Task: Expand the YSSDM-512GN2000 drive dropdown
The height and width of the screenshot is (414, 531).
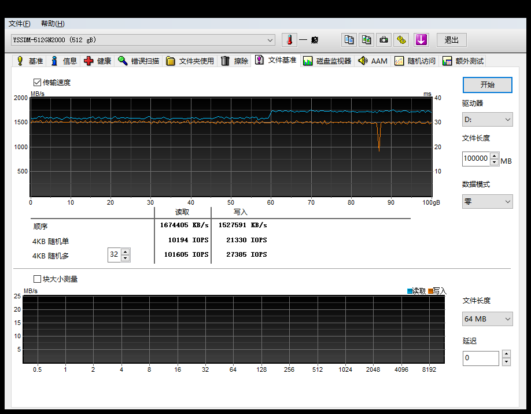Action: pyautogui.click(x=270, y=40)
